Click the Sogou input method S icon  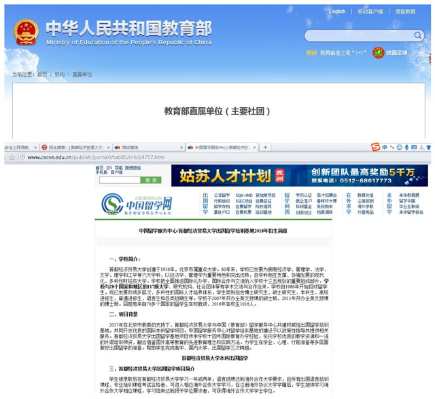(x=375, y=147)
